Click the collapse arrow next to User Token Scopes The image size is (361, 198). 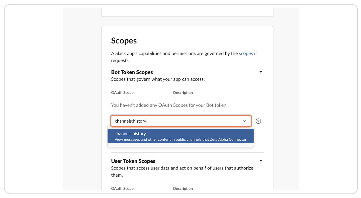[x=260, y=161]
